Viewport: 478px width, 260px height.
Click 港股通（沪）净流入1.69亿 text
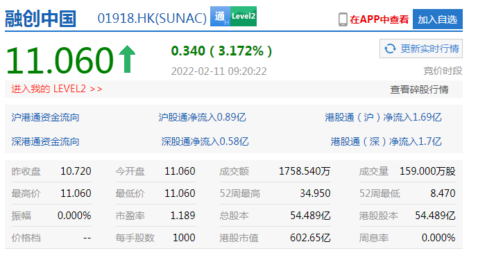[383, 117]
